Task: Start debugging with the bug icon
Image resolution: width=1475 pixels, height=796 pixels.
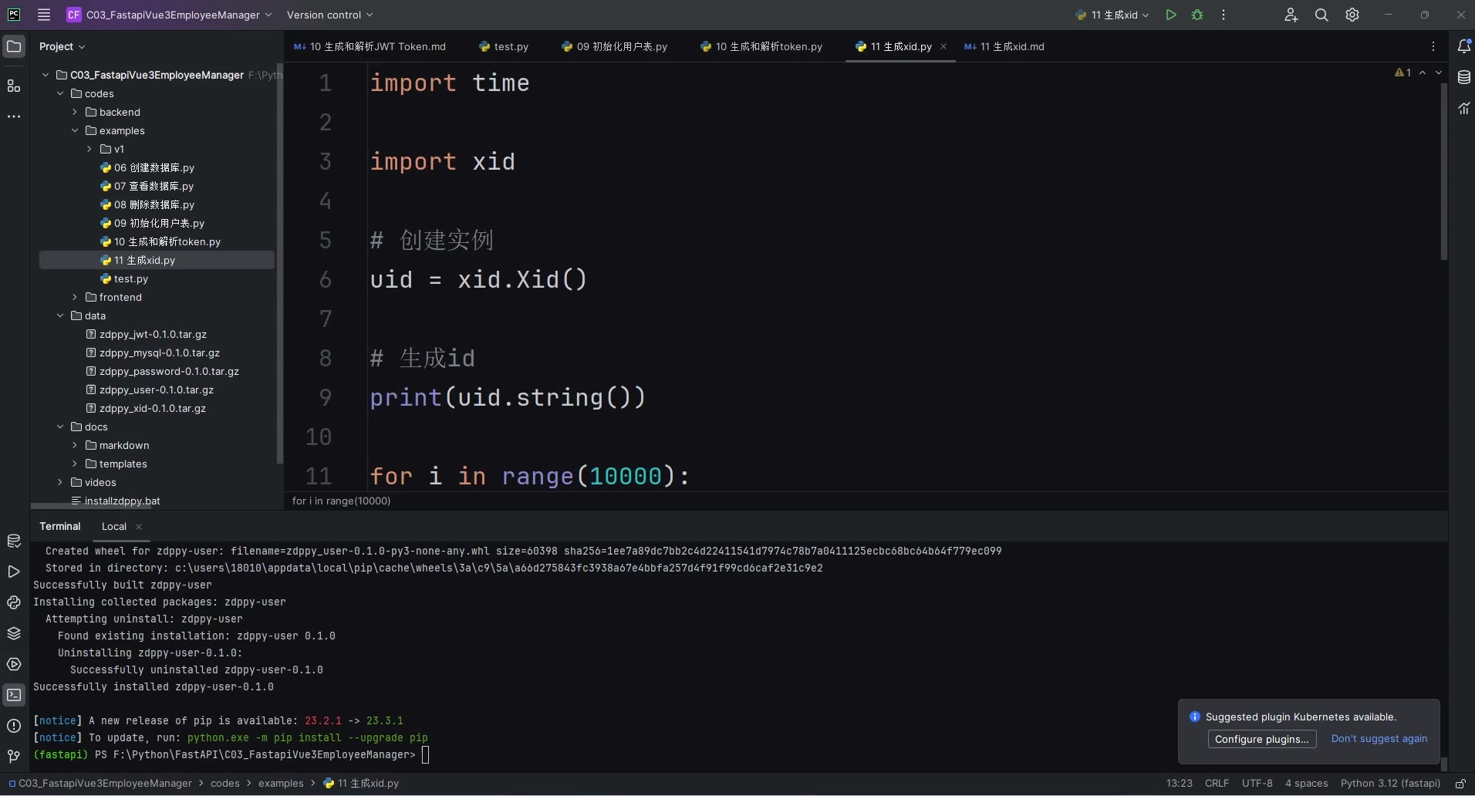Action: (x=1197, y=15)
